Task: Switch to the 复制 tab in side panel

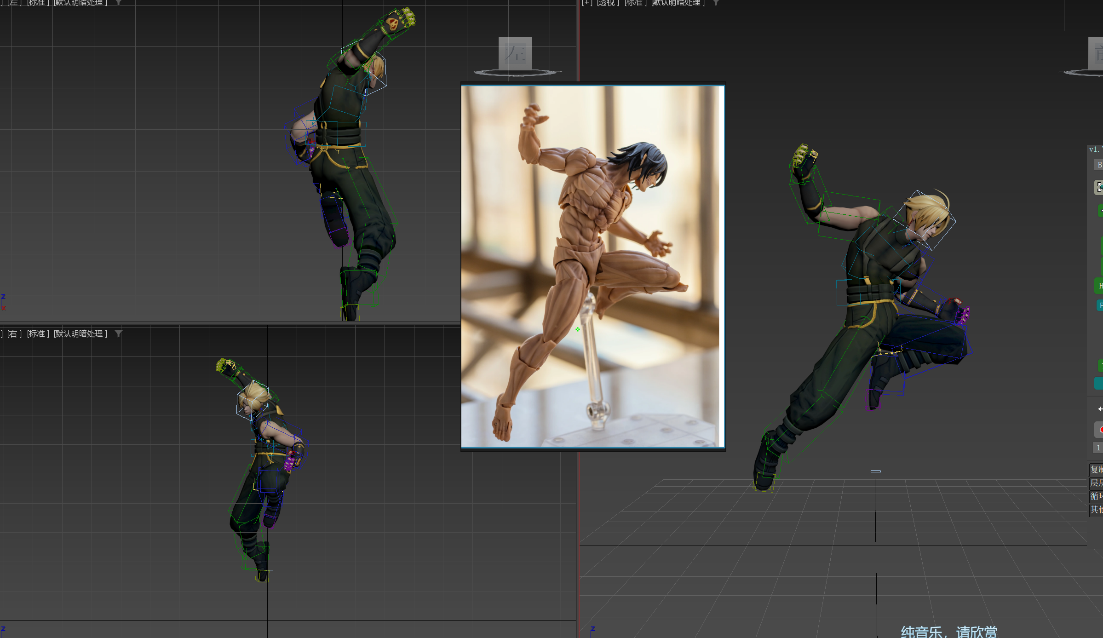Action: [1096, 469]
